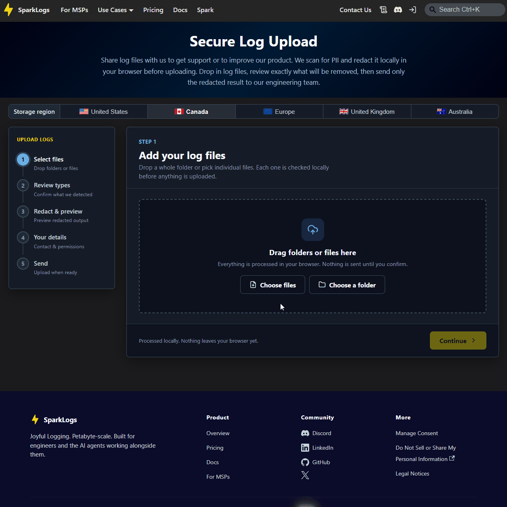
Task: Click the search magnifier icon
Action: [x=432, y=10]
